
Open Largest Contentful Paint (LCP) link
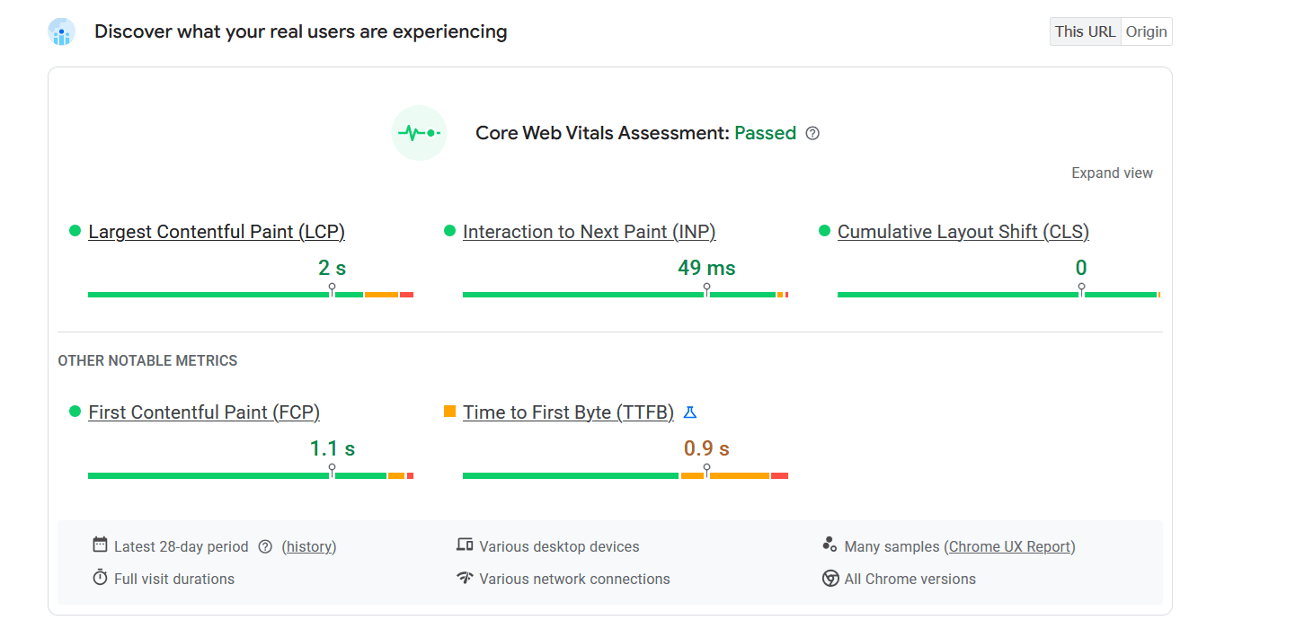[217, 232]
